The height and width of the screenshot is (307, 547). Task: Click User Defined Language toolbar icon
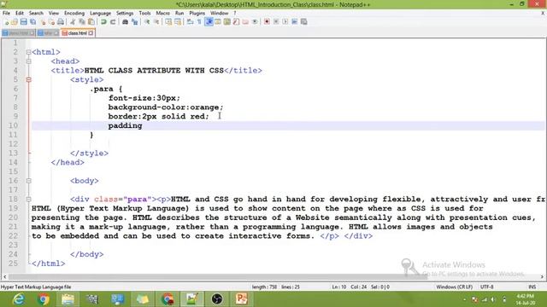coord(218,21)
